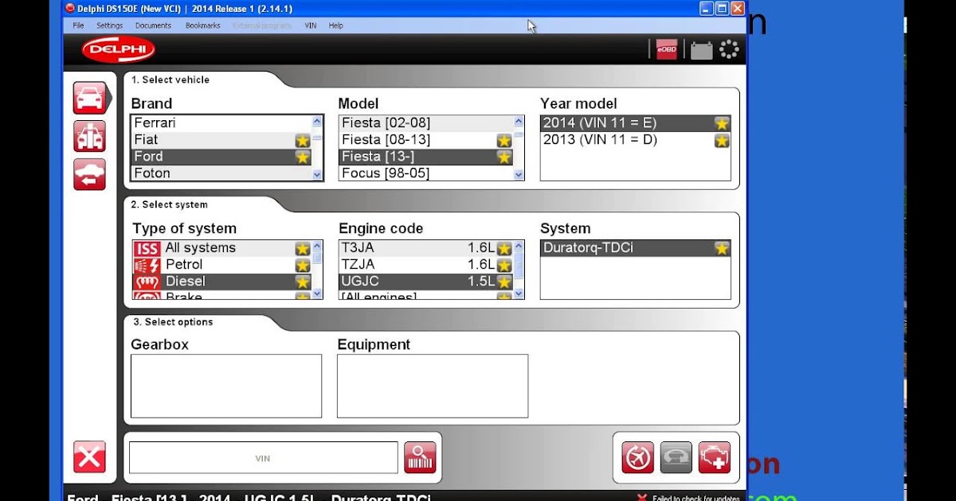Image resolution: width=956 pixels, height=501 pixels.
Task: Click the eOBD icon in header
Action: (666, 50)
